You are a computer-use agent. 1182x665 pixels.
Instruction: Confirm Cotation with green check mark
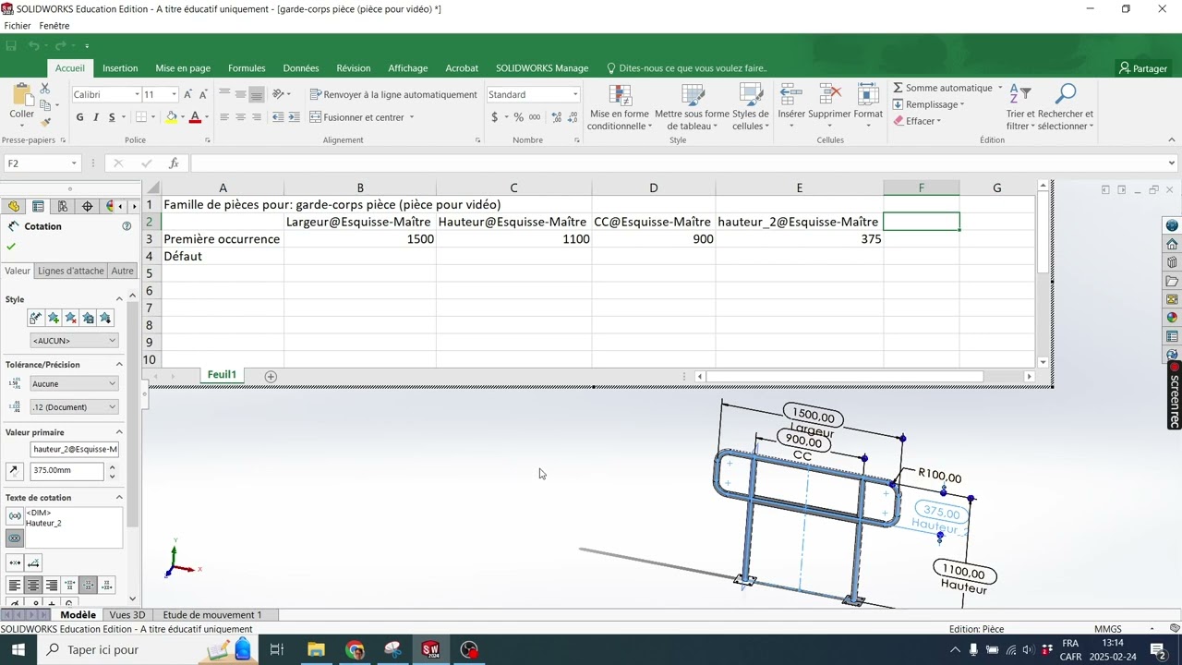click(x=11, y=247)
